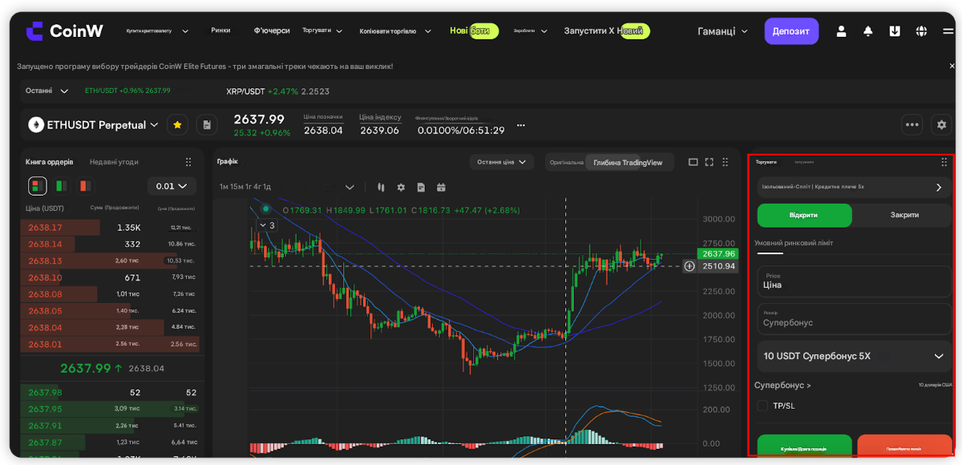Open the Ф'ючерси menu item
The height and width of the screenshot is (465, 962).
(x=272, y=30)
